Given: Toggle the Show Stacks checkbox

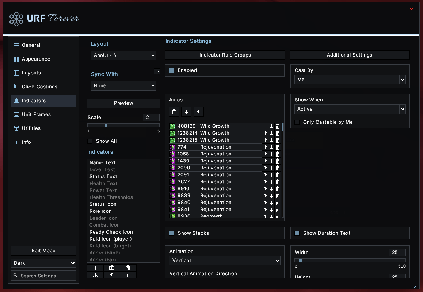Looking at the screenshot, I should (172, 233).
